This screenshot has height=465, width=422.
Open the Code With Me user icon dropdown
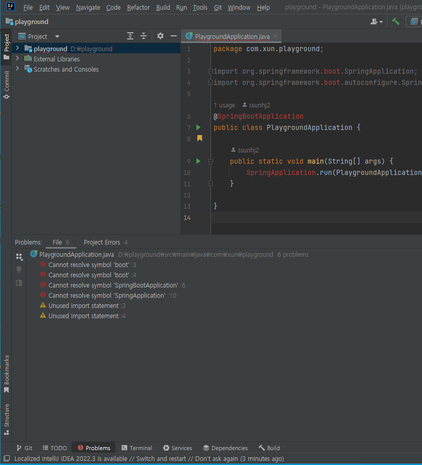pos(377,21)
